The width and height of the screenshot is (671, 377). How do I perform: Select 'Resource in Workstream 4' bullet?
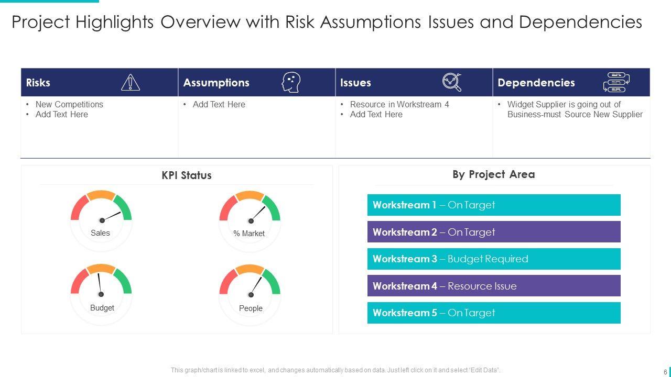(399, 104)
